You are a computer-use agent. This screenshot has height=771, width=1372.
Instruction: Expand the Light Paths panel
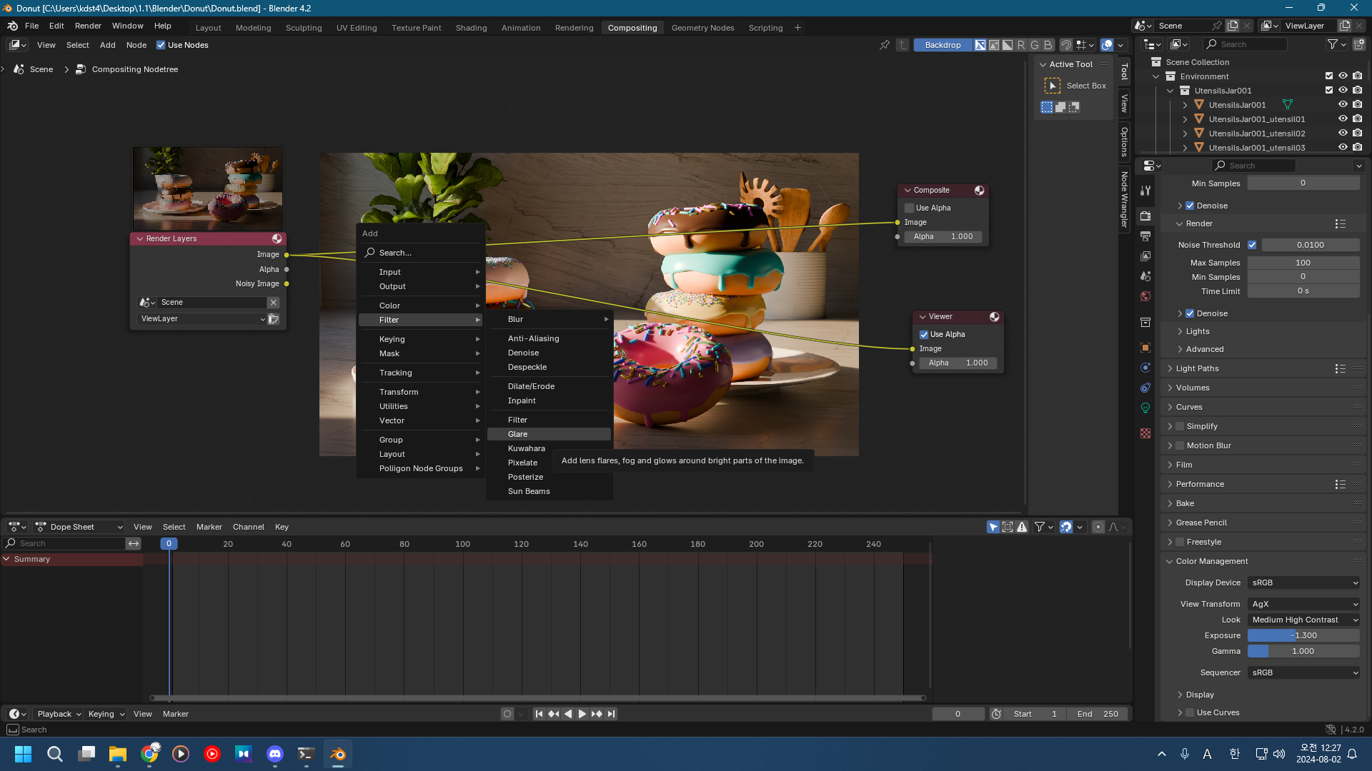[1197, 368]
